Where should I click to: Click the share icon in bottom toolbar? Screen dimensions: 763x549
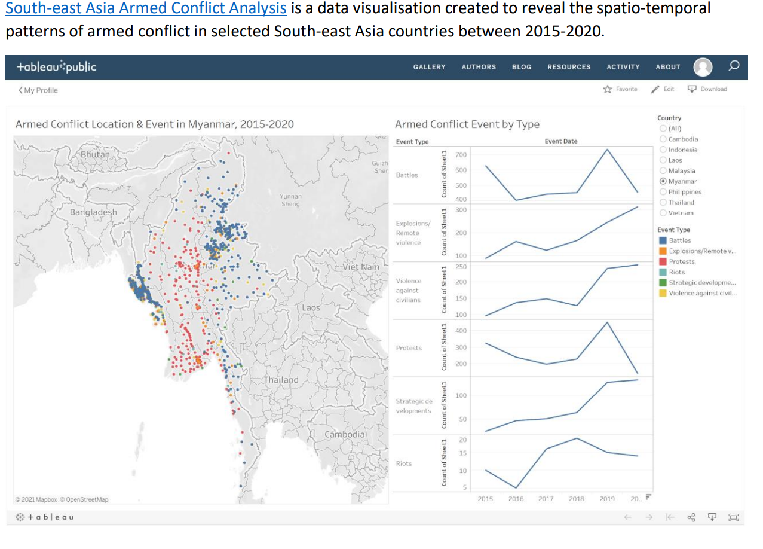pyautogui.click(x=692, y=517)
